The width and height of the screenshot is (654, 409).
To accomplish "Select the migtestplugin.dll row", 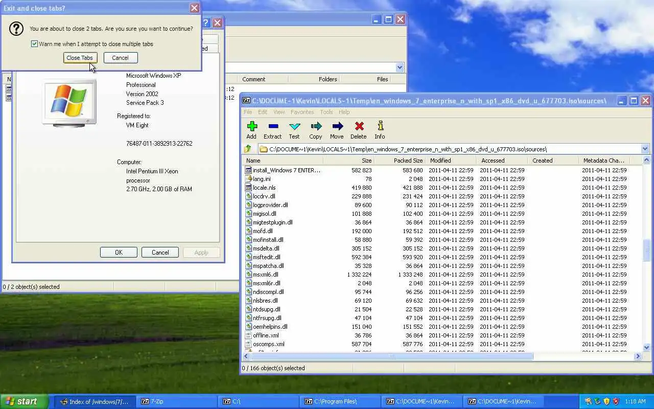I will [x=442, y=222].
